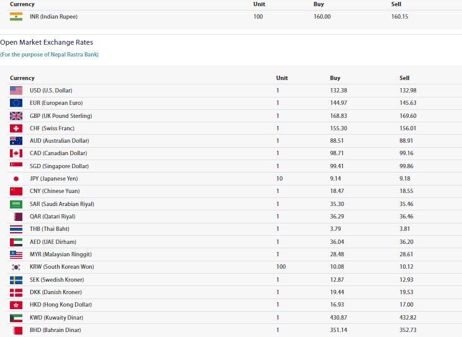
Task: Click the Canadian flag icon
Action: 16,153
